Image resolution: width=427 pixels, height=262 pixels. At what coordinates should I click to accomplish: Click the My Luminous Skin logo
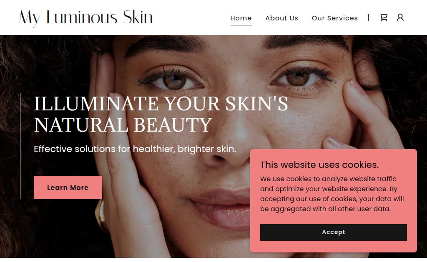point(86,18)
